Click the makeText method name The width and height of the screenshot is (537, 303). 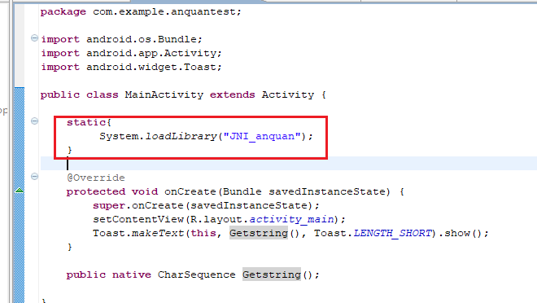point(158,234)
